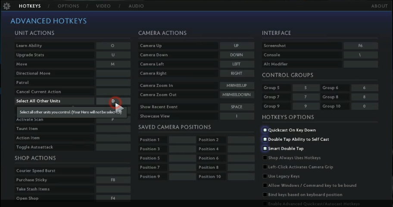Set a key for Toggle Autoattack
The width and height of the screenshot is (393, 207).
(x=113, y=147)
